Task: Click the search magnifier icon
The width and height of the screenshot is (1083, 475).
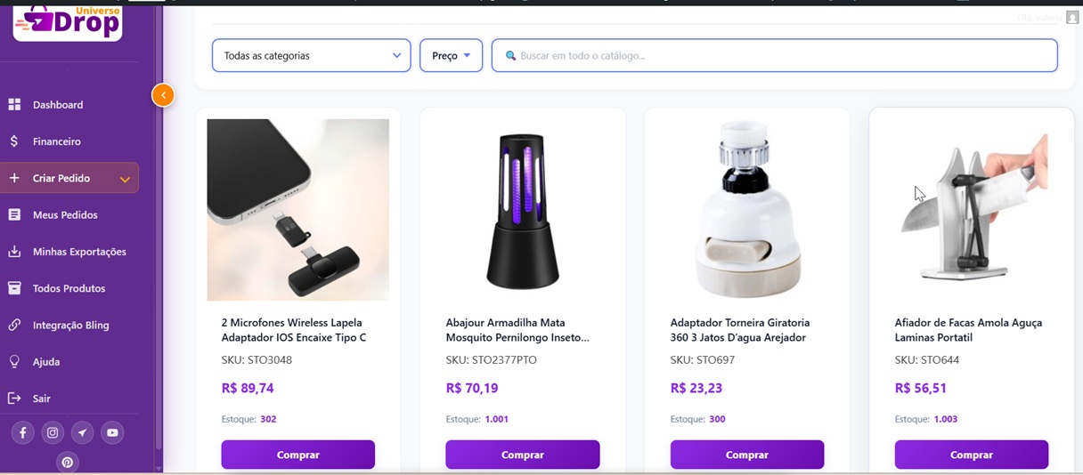Action: tap(510, 56)
